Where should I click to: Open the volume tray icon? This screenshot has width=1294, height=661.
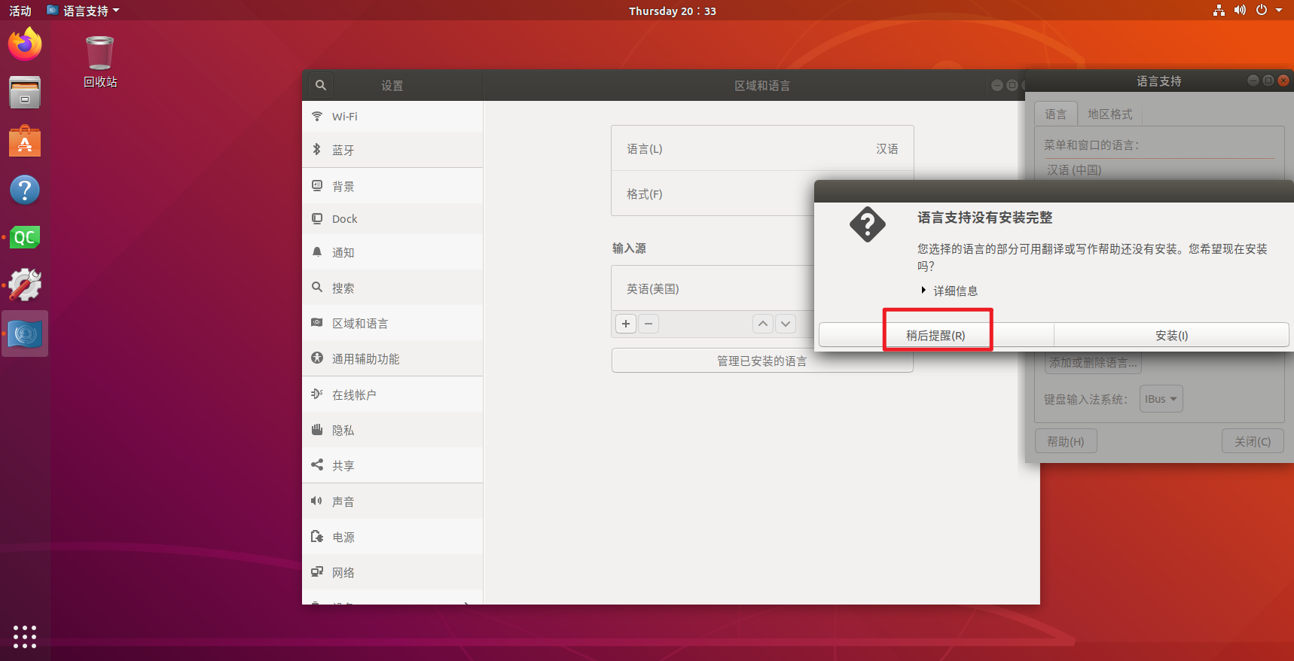pos(1240,11)
